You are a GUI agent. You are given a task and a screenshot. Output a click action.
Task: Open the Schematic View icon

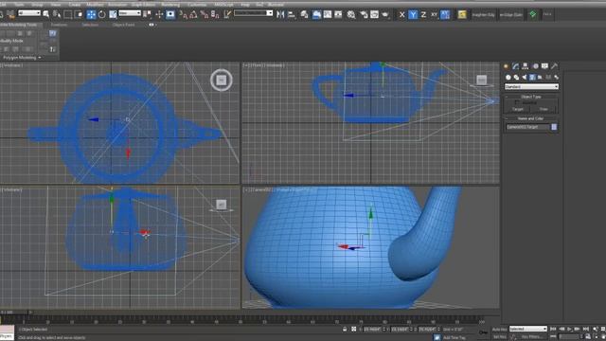[338, 15]
